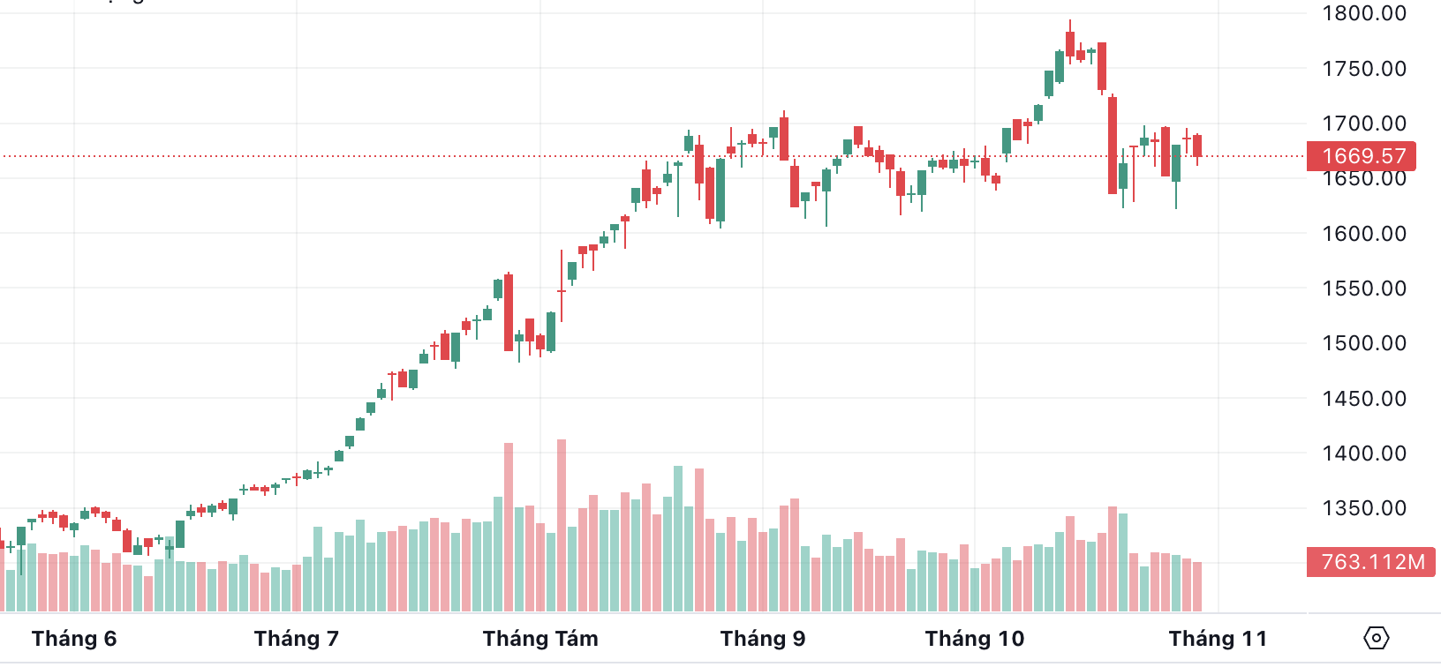
Task: Click the 1750.00 price axis label
Action: coord(1363,69)
